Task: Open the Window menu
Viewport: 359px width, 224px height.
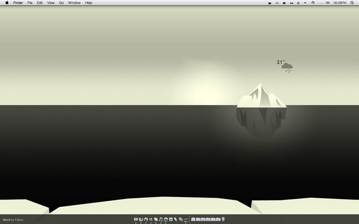Action: tap(74, 3)
